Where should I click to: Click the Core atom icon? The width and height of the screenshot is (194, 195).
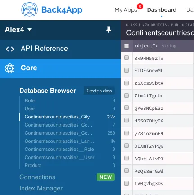[x=10, y=68]
